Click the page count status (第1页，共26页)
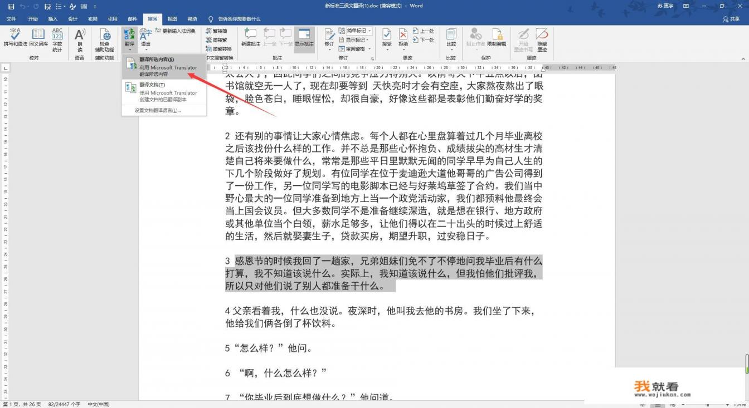749x408 pixels. coord(21,404)
